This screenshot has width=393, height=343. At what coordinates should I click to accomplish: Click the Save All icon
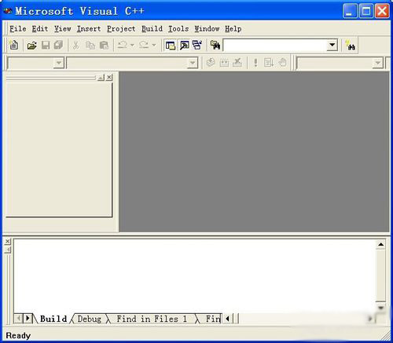coord(58,46)
